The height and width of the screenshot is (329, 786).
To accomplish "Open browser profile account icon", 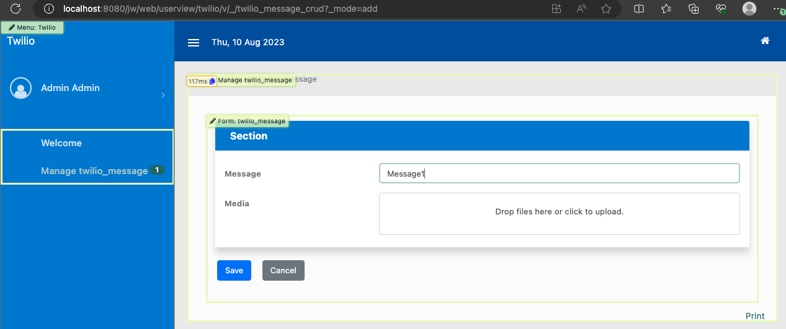I will [749, 9].
